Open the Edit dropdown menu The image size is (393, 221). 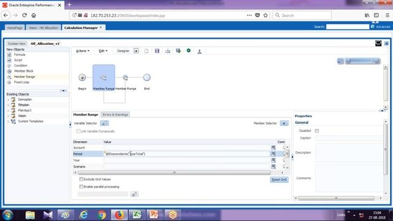103,51
